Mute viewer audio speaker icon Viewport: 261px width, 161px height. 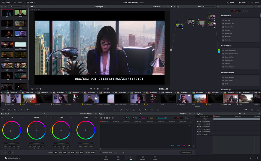pyautogui.click(x=40, y=89)
